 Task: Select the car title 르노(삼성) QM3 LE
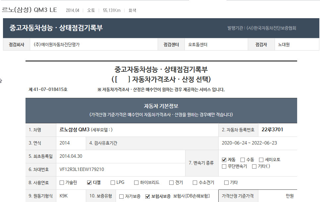click(29, 10)
